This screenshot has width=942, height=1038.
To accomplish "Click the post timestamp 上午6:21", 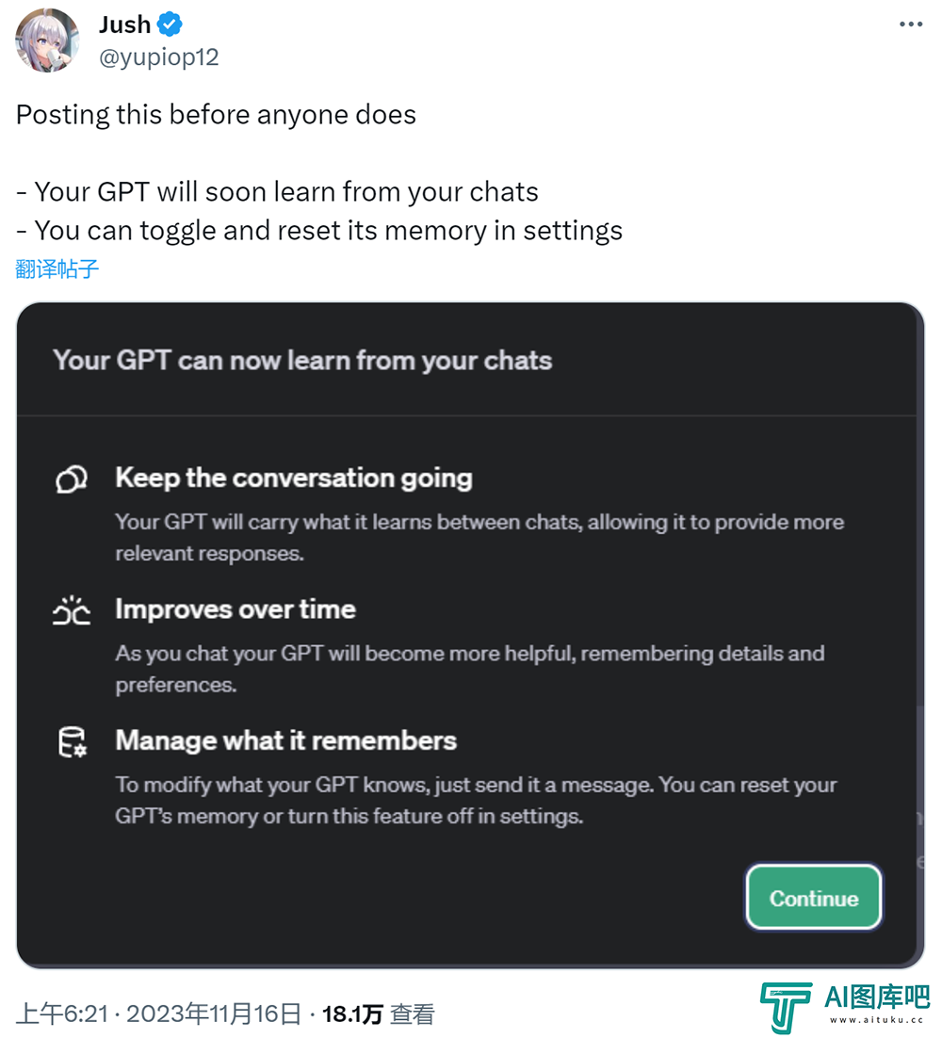I will click(x=61, y=1014).
